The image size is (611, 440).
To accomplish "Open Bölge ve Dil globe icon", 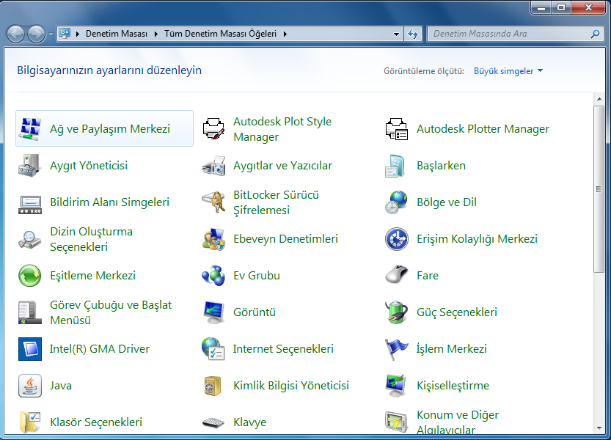I will click(396, 202).
